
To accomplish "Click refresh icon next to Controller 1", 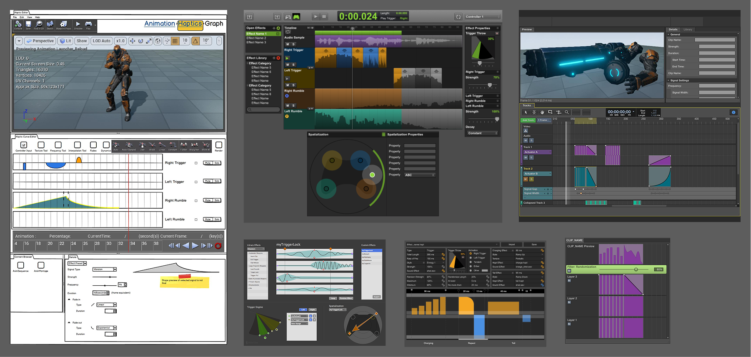I will 458,17.
